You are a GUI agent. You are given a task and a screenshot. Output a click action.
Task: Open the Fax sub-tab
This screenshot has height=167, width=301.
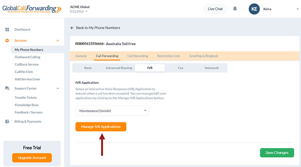181,68
